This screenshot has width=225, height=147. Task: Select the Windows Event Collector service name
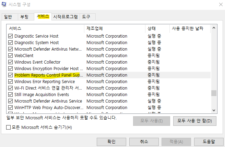(37, 62)
